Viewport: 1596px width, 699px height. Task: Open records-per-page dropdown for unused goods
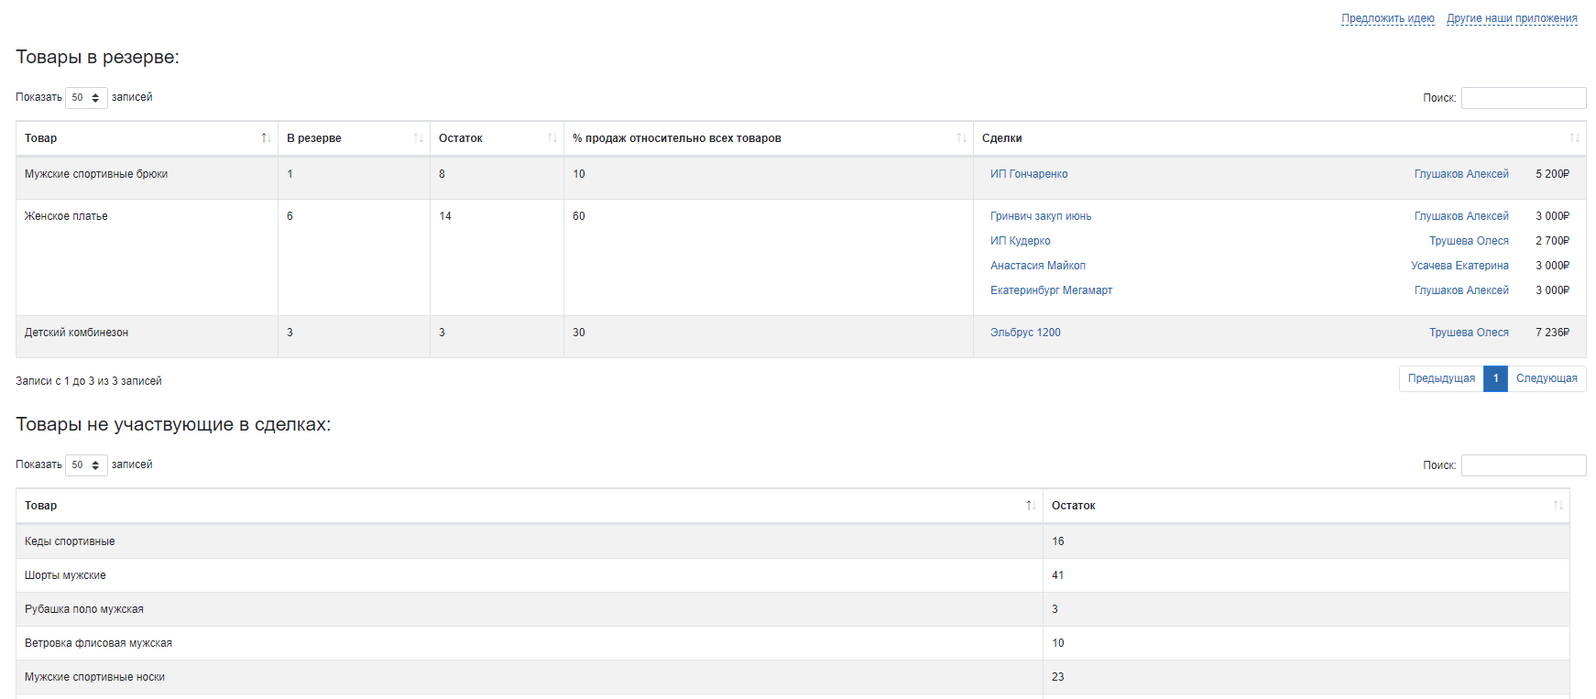[x=86, y=465]
